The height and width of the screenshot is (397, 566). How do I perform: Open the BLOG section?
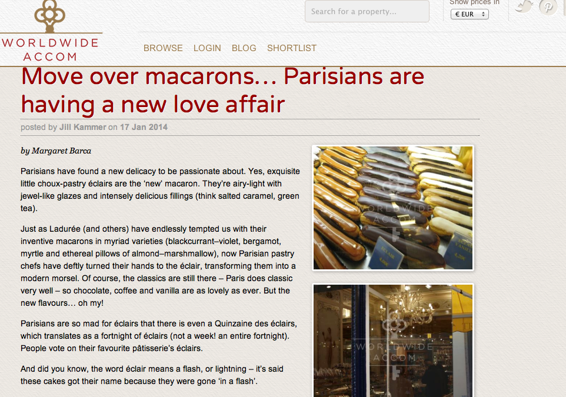244,48
